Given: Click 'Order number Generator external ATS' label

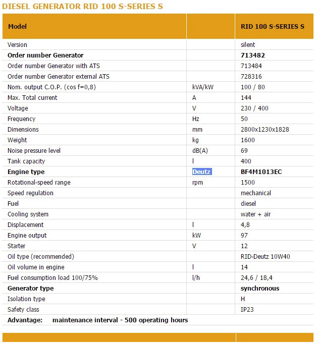Looking at the screenshot, I should [x=59, y=76].
